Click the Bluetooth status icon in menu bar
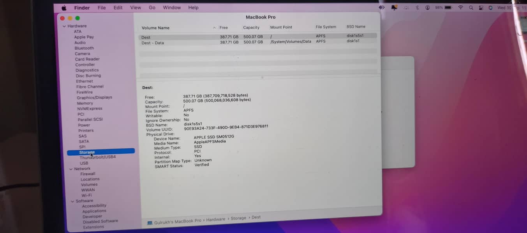Viewport: 527px width, 233px height. pos(417,7)
